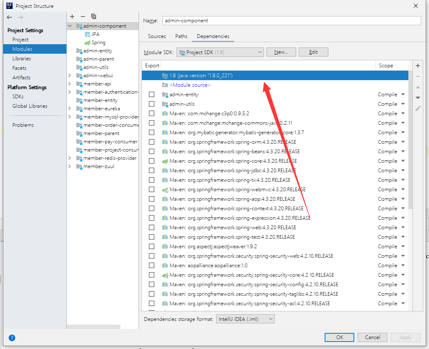Viewport: 429px width, 349px height.
Task: Confirm with the OK button
Action: pos(339,337)
